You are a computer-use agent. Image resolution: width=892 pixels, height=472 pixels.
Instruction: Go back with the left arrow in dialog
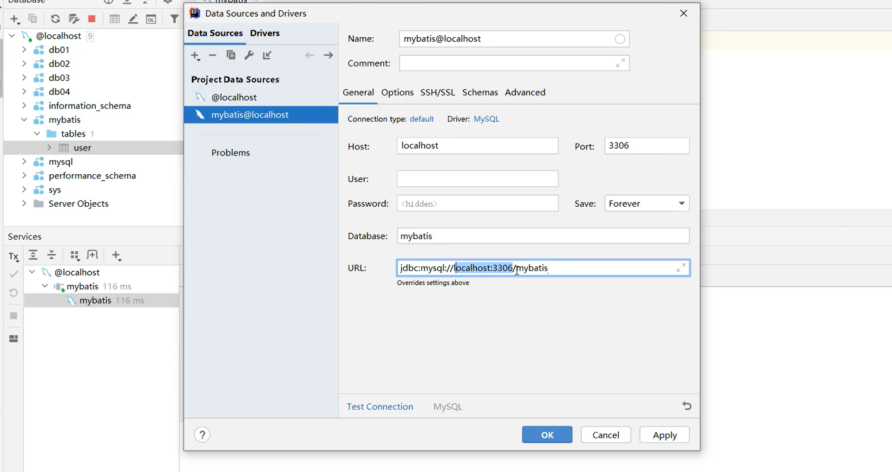(x=309, y=55)
